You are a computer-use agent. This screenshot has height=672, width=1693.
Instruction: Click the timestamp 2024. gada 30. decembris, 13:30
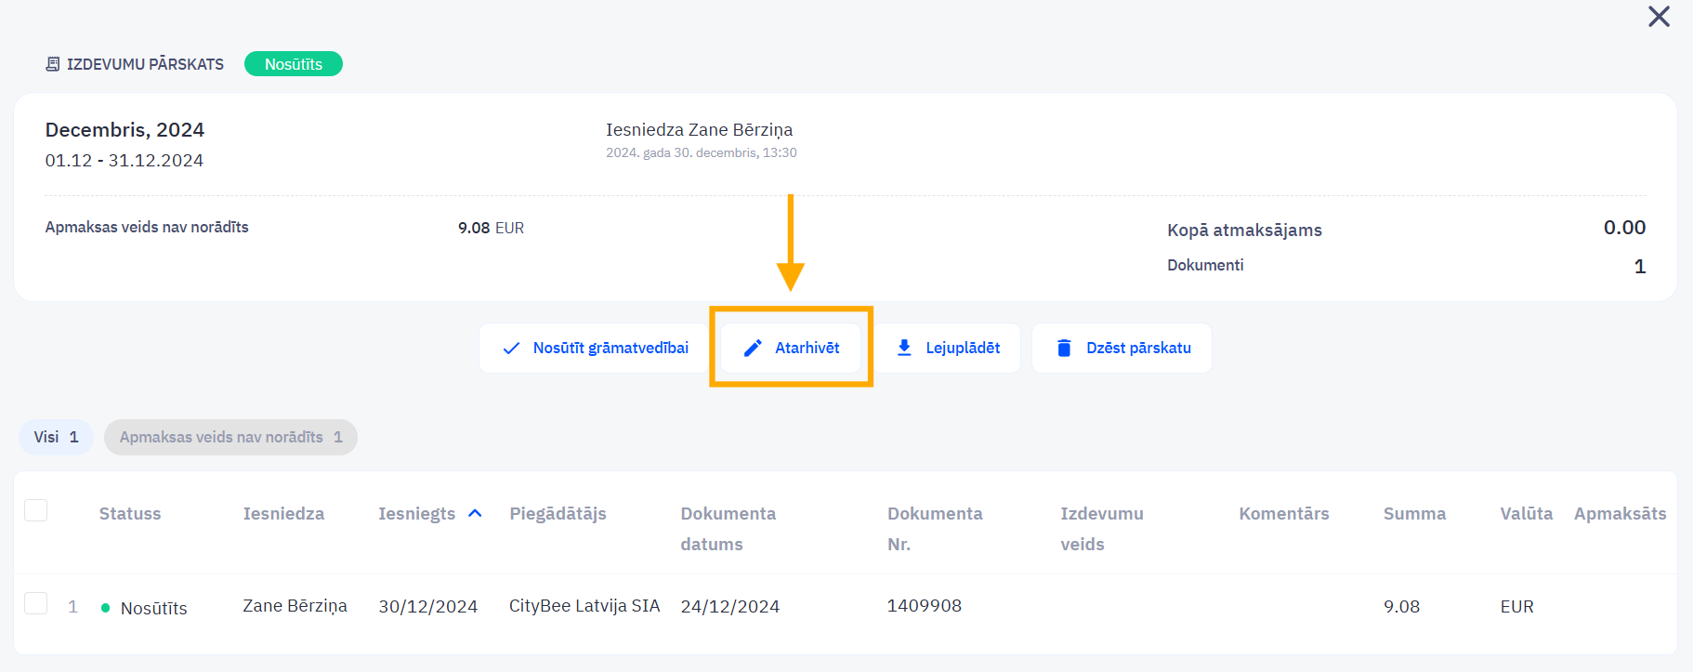[x=701, y=152]
